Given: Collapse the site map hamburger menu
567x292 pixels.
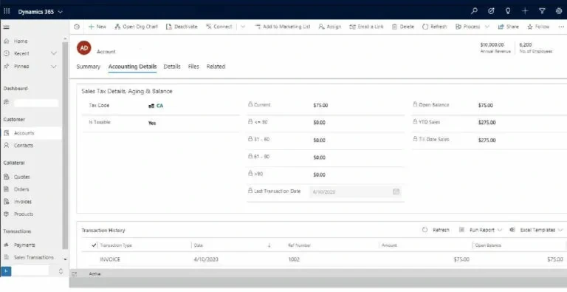Looking at the screenshot, I should [x=7, y=27].
